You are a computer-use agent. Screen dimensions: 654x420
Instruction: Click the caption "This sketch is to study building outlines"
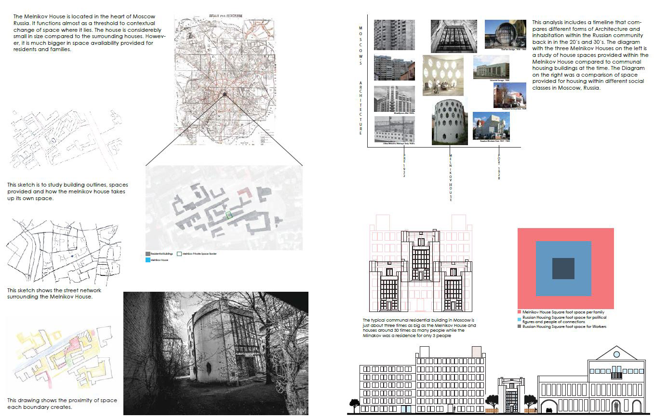click(x=67, y=191)
